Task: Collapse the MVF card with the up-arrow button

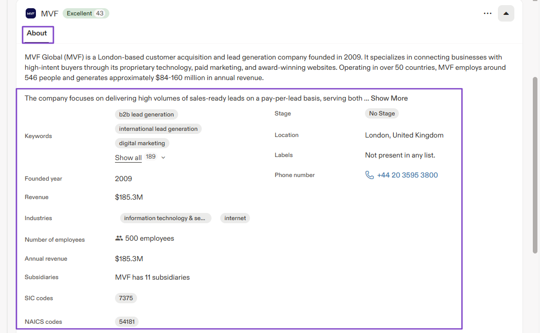Action: click(x=506, y=13)
